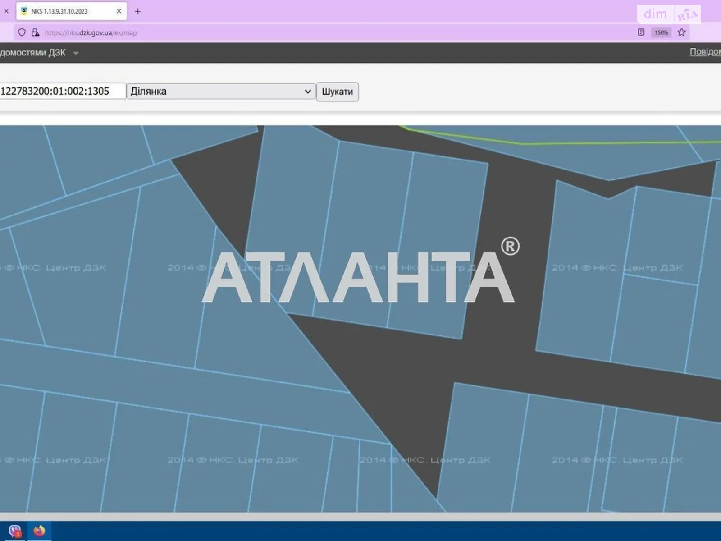Expand the відомостями ДЗК menu arrow

[76, 53]
